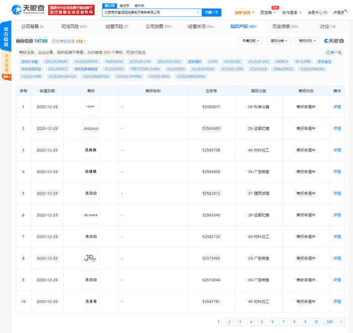
Task: Select 自主信息 sidebar tab
Action: 7,63
